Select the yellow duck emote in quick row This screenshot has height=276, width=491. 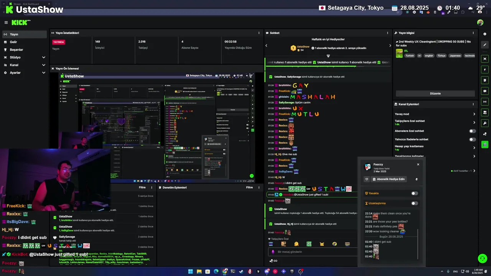[x=297, y=244]
